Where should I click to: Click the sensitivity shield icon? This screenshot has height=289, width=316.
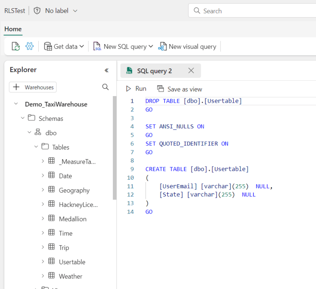37,11
